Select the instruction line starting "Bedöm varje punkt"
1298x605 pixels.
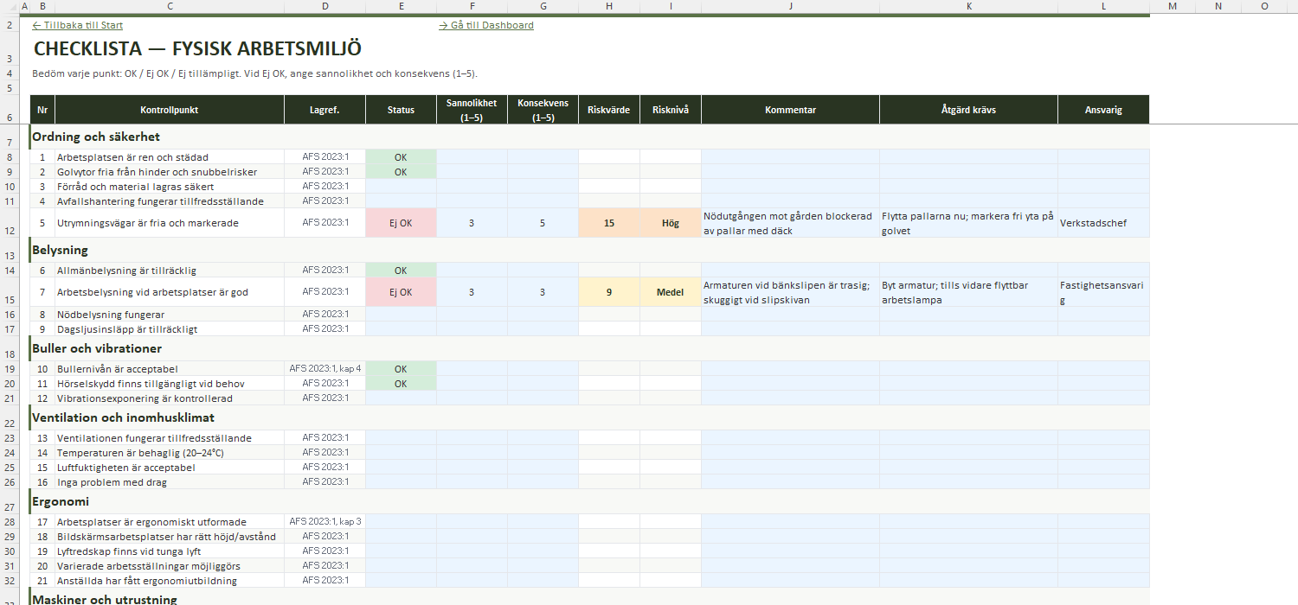coord(254,73)
